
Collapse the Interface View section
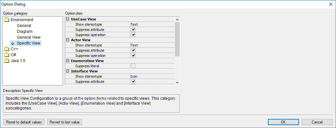point(68,71)
